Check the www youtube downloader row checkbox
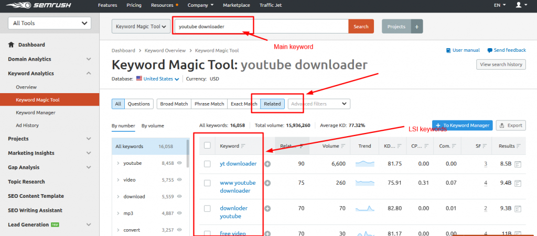Image resolution: width=537 pixels, height=236 pixels. point(207,183)
